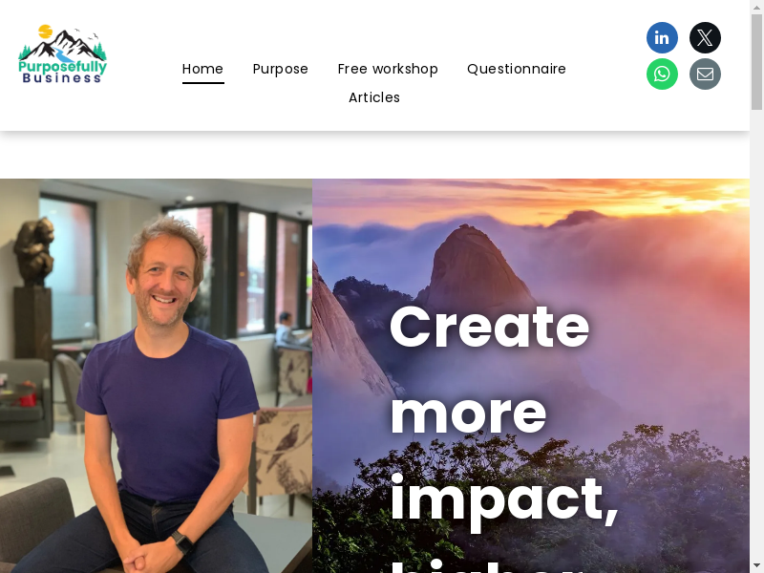
Task: Click the scroll up arrow of scrollbar
Action: point(756,7)
